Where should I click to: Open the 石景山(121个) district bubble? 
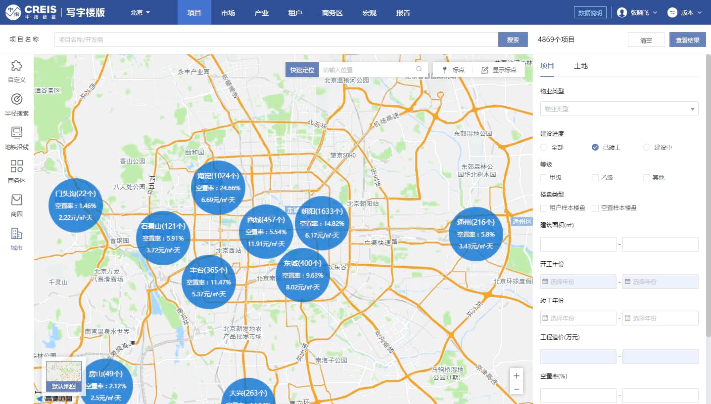click(x=163, y=238)
